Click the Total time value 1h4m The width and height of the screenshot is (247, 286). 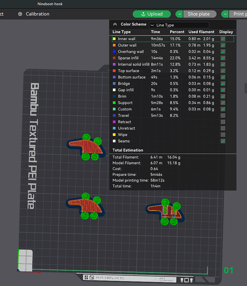155,186
